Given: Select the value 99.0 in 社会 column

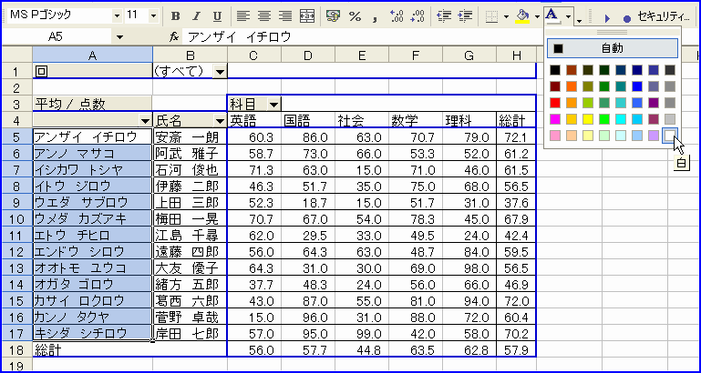Looking at the screenshot, I should tap(362, 334).
